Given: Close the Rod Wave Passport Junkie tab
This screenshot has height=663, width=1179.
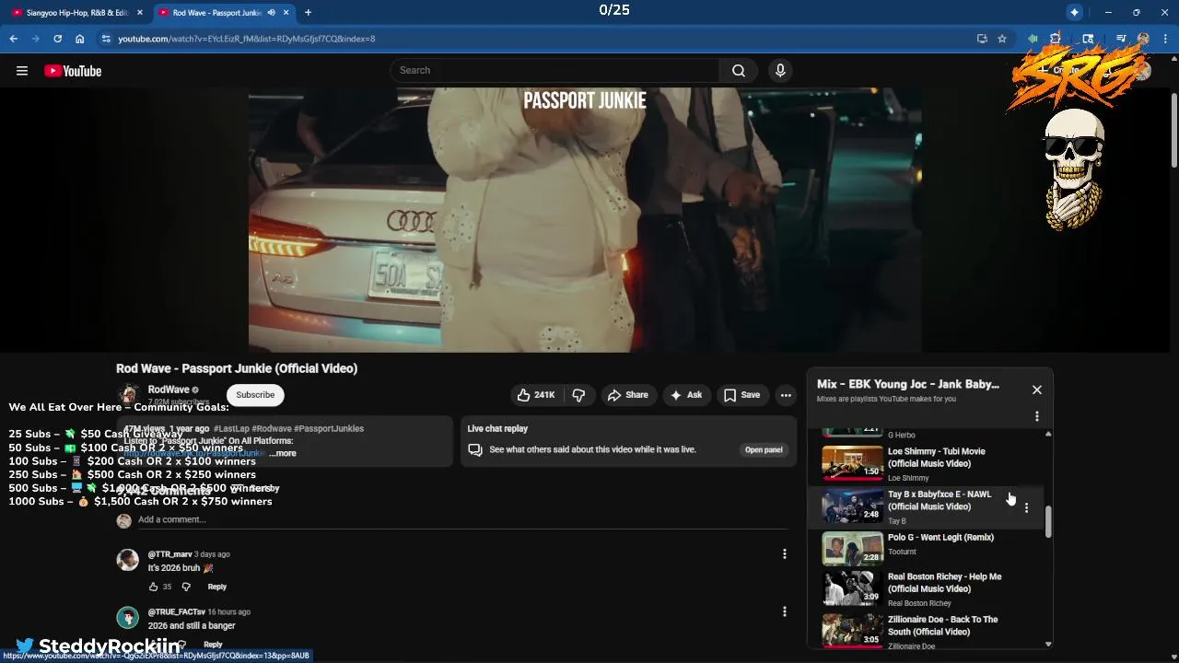Looking at the screenshot, I should tap(286, 13).
